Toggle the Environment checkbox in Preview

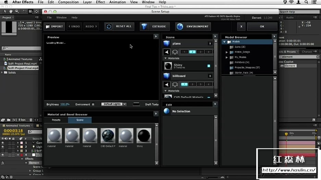coord(93,104)
